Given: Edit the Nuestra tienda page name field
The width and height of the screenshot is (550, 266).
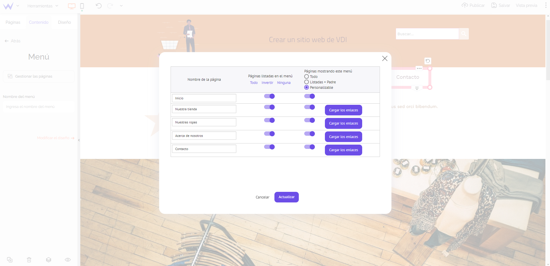Looking at the screenshot, I should coord(204,109).
